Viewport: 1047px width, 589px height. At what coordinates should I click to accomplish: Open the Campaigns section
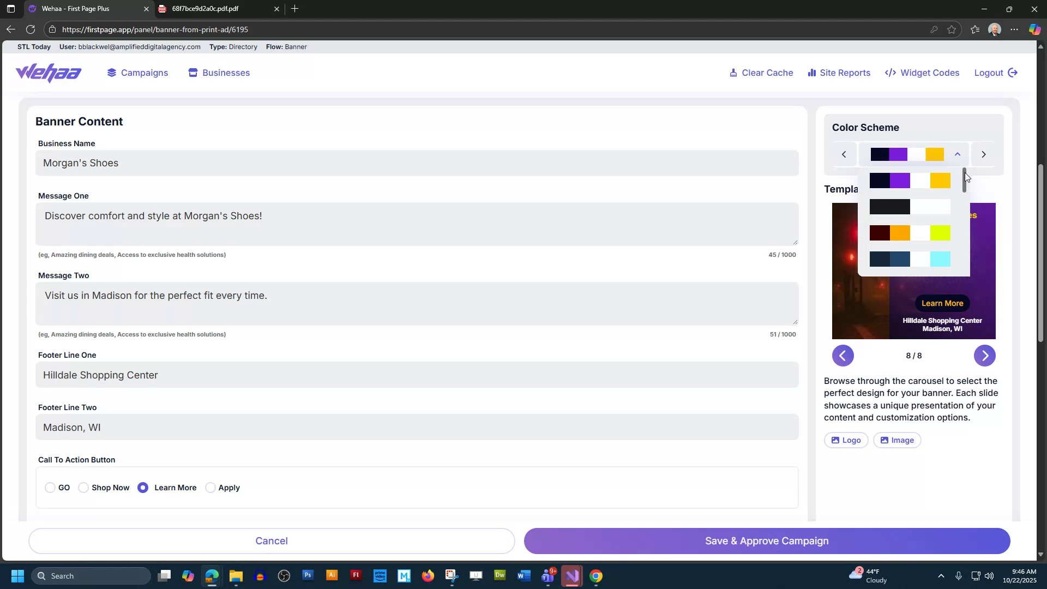coord(137,73)
